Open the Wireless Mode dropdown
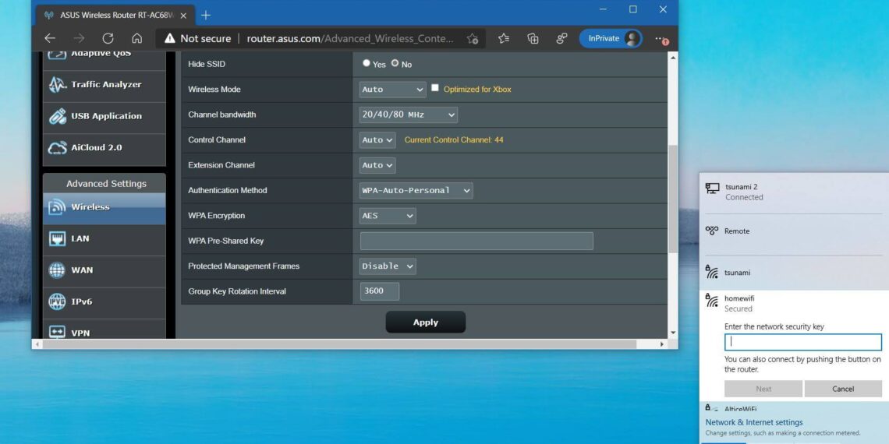 (392, 90)
